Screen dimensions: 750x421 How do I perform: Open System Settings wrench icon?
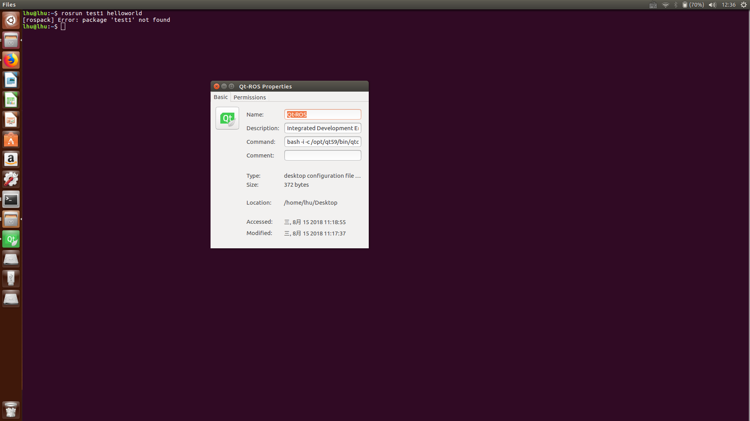coord(11,179)
